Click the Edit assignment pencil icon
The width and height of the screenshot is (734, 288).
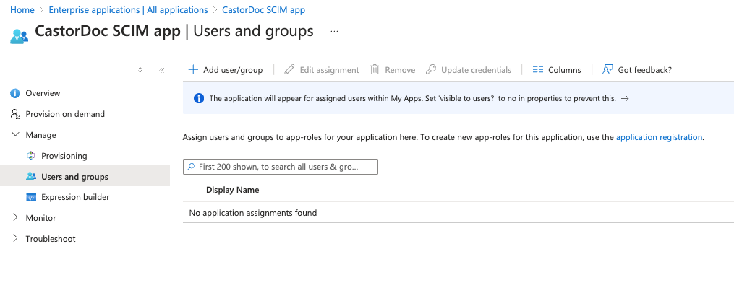(x=289, y=70)
